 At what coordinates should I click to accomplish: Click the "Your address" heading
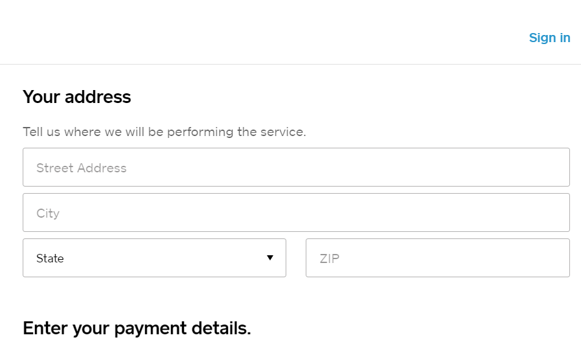coord(76,97)
